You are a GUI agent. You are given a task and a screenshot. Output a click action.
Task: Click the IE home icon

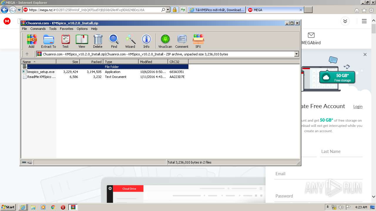point(357,10)
